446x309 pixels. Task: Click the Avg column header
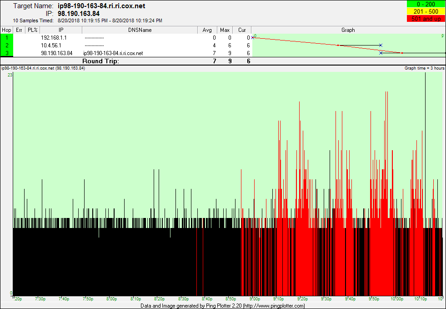tap(207, 30)
